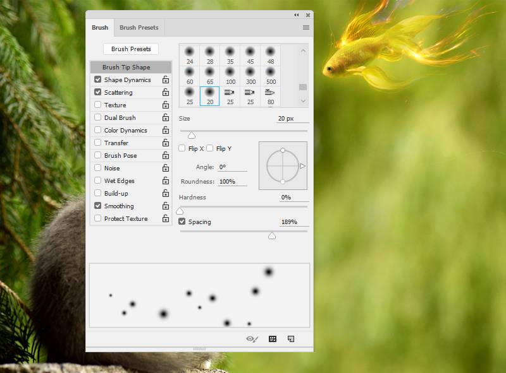Click the Hardness percentage field
The height and width of the screenshot is (373, 506).
[x=294, y=197]
